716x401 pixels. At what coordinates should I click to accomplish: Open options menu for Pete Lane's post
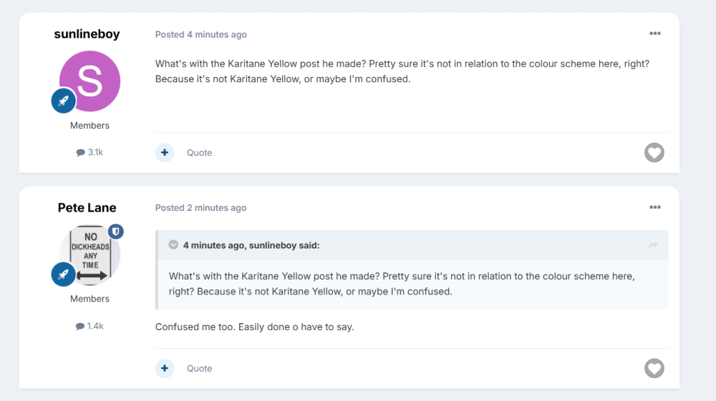(x=654, y=207)
